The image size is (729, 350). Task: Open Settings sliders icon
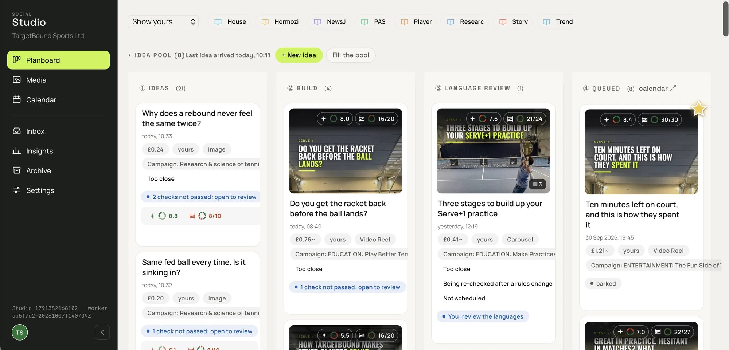click(x=17, y=190)
